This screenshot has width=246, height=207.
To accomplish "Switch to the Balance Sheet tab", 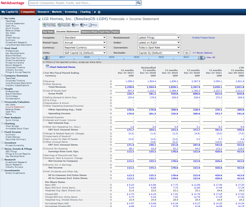I will [90, 32].
